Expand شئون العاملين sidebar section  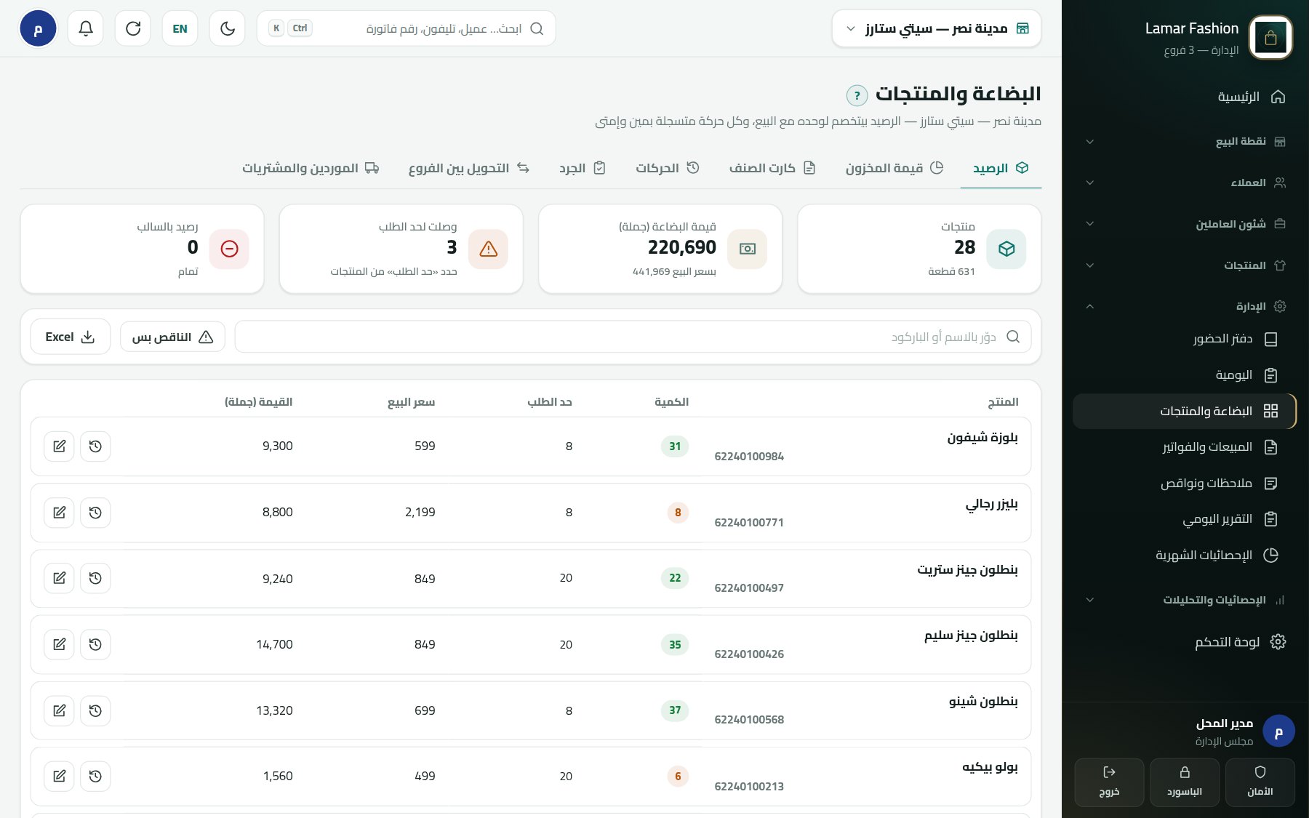[1184, 224]
